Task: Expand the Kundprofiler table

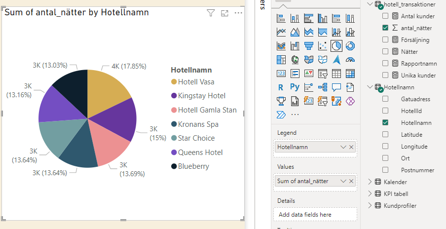Action: pyautogui.click(x=370, y=205)
